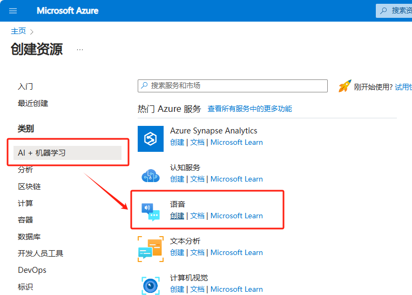412x295 pixels.
Task: Open the hamburger portal menu
Action: 13,11
